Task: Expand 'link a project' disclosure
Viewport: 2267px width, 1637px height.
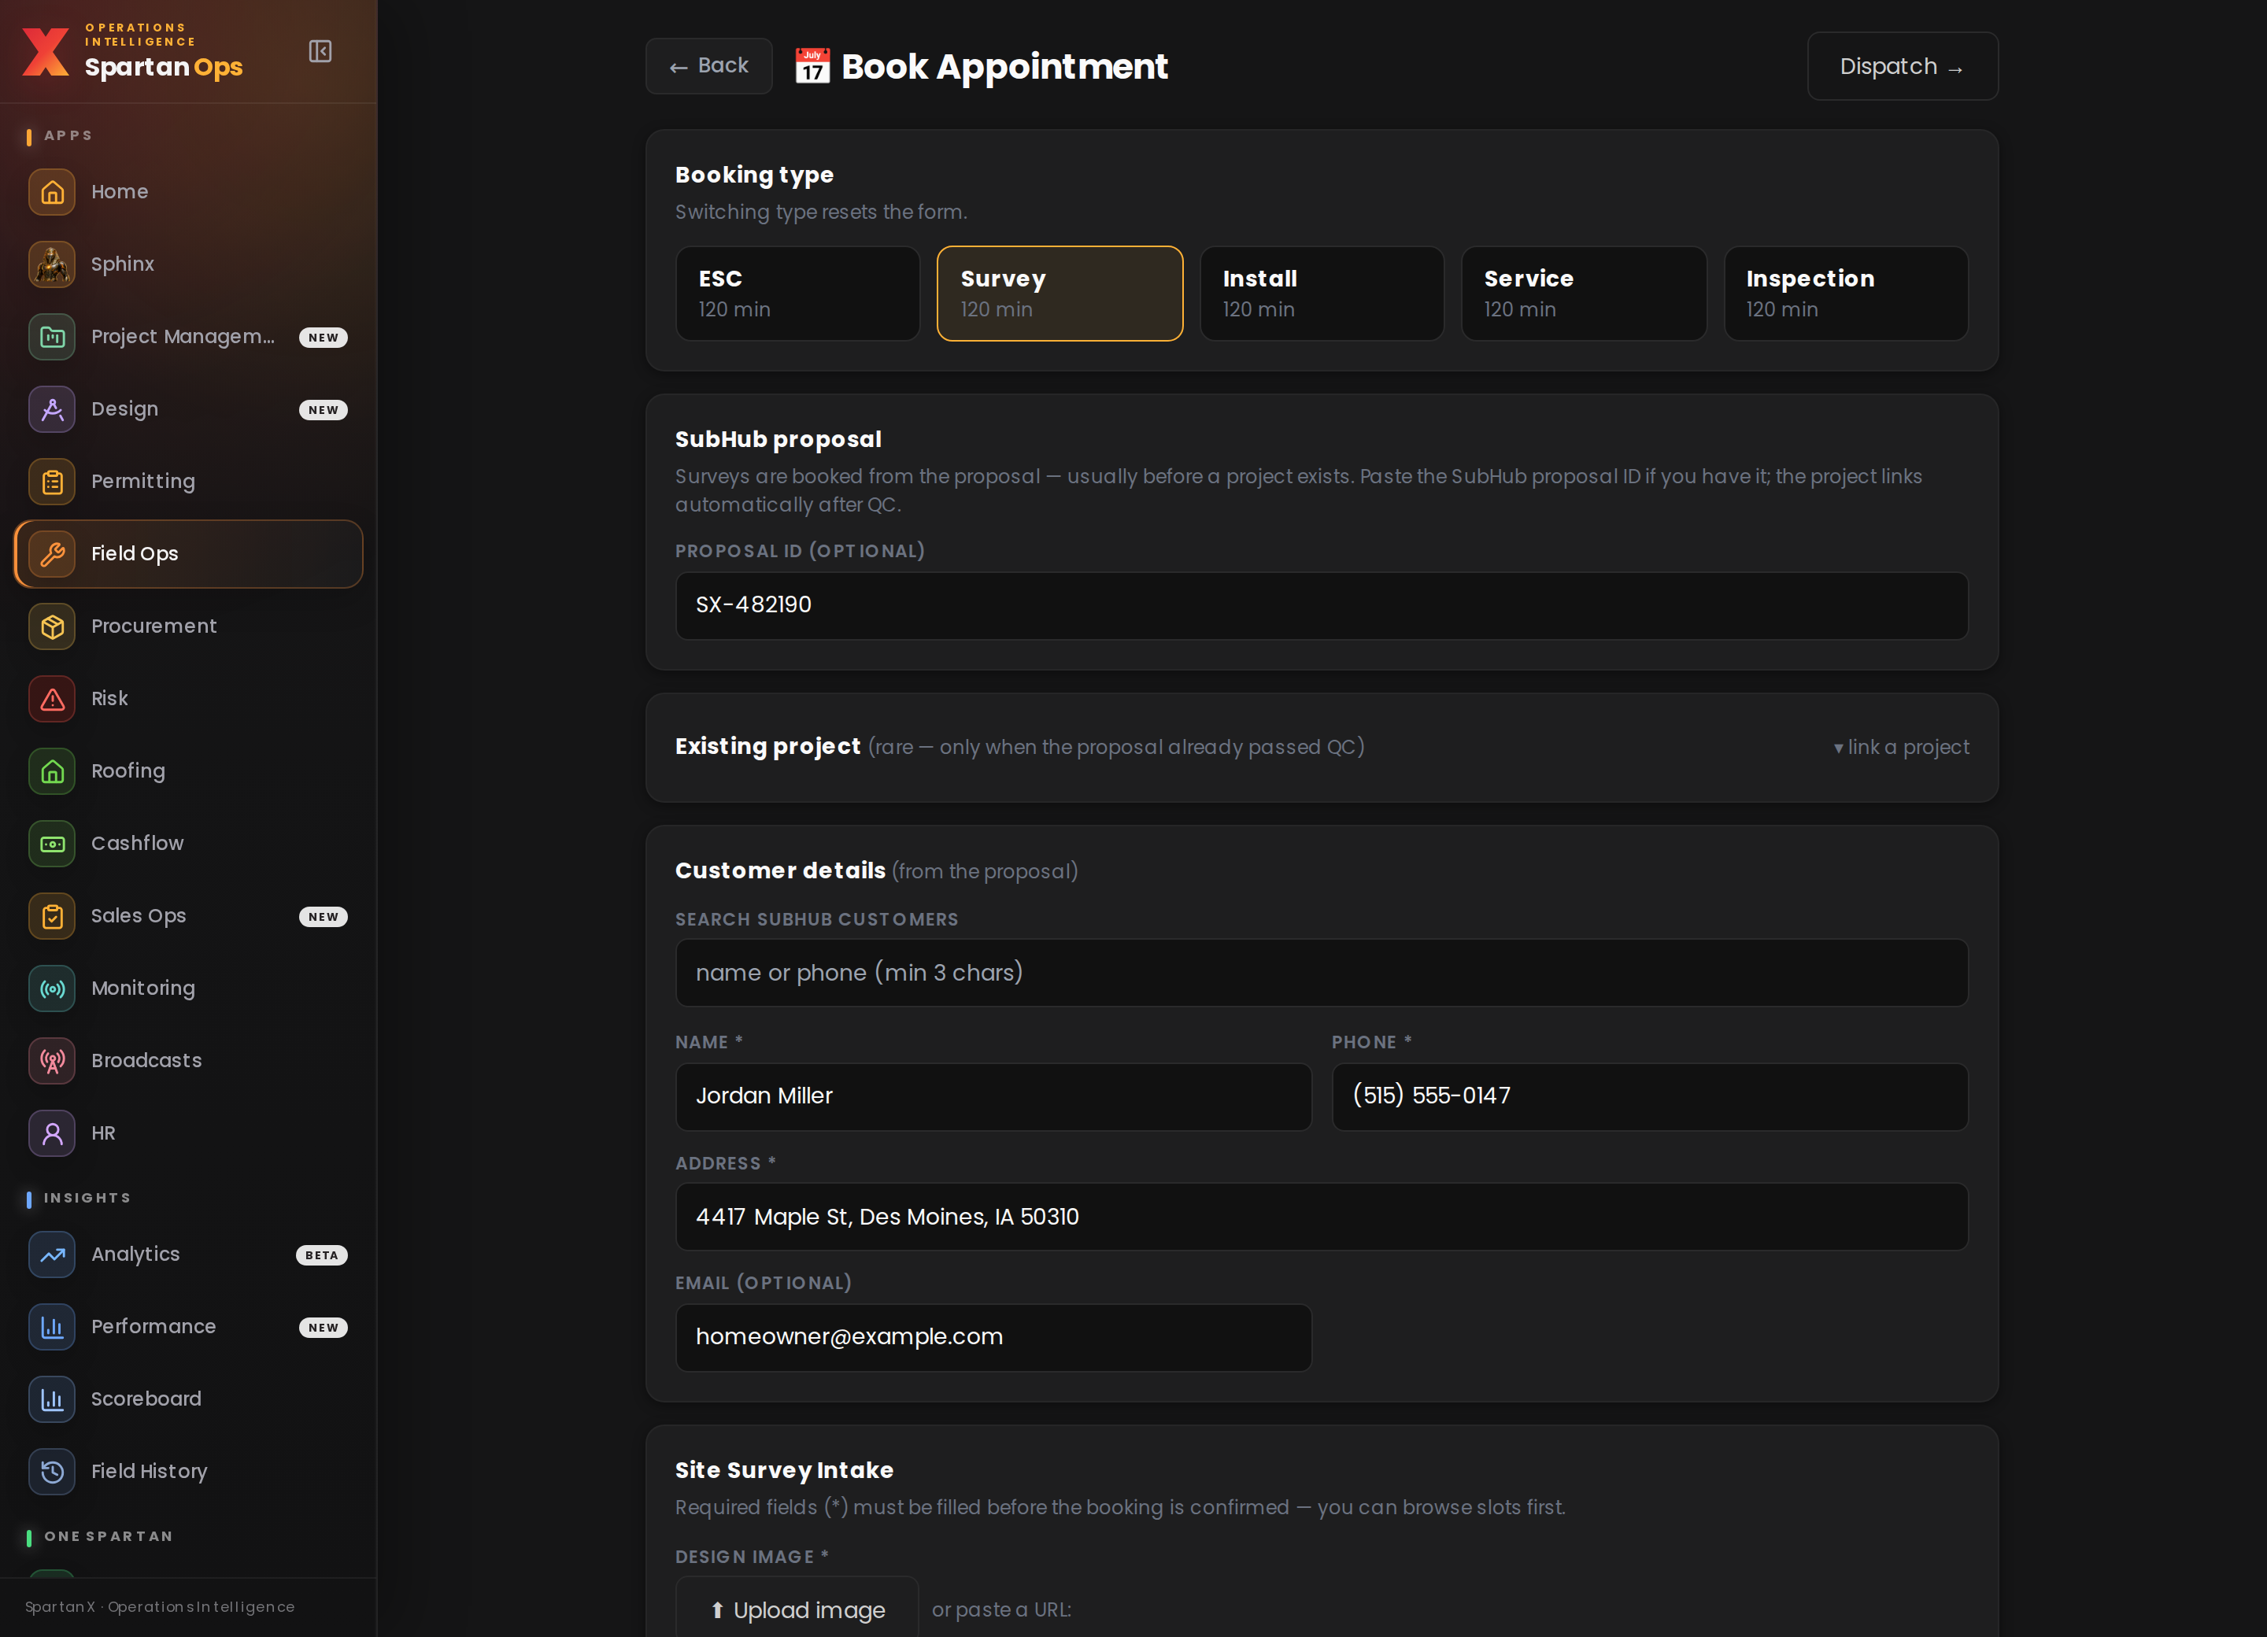Action: pyautogui.click(x=1901, y=748)
